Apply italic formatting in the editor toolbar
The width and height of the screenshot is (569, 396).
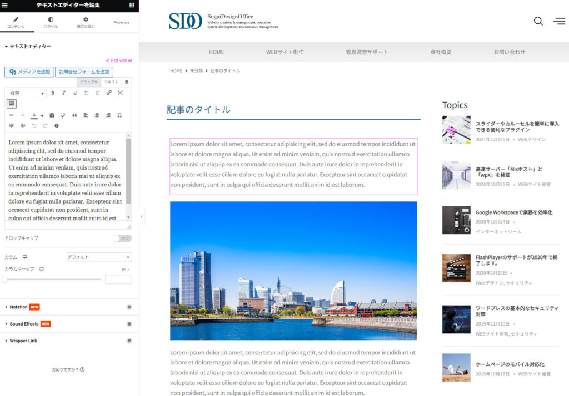coord(64,93)
